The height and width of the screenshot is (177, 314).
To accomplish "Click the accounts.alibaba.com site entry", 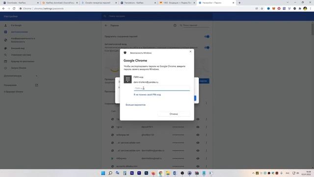I will point(127,166).
